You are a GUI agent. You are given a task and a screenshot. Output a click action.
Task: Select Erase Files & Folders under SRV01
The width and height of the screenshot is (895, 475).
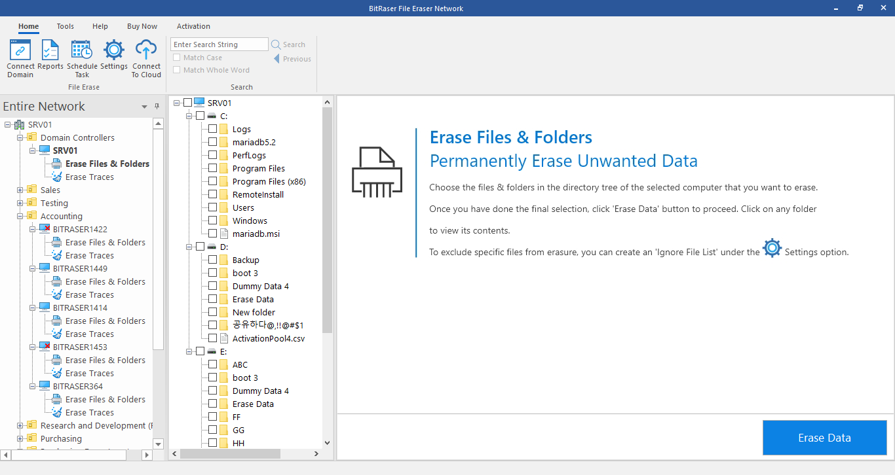click(x=107, y=164)
